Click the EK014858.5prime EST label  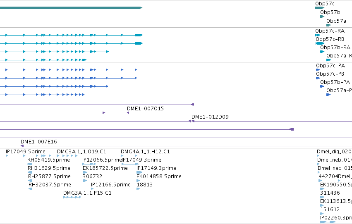point(159,177)
